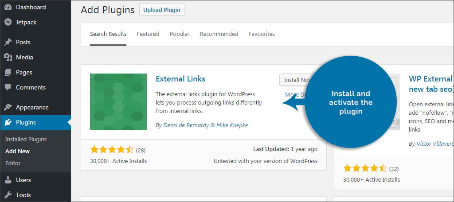Click the Dashboard gauge icon
The height and width of the screenshot is (202, 454).
pyautogui.click(x=8, y=7)
